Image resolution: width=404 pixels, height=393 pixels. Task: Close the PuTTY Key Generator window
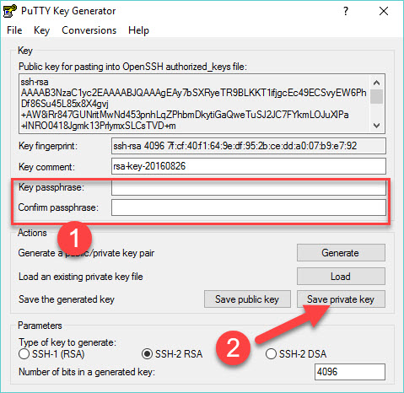tap(384, 11)
